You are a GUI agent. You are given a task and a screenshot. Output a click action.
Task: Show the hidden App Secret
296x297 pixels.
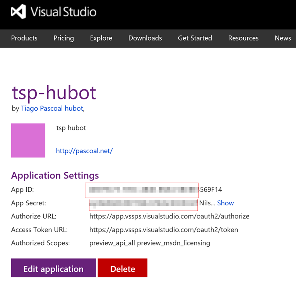[225, 203]
